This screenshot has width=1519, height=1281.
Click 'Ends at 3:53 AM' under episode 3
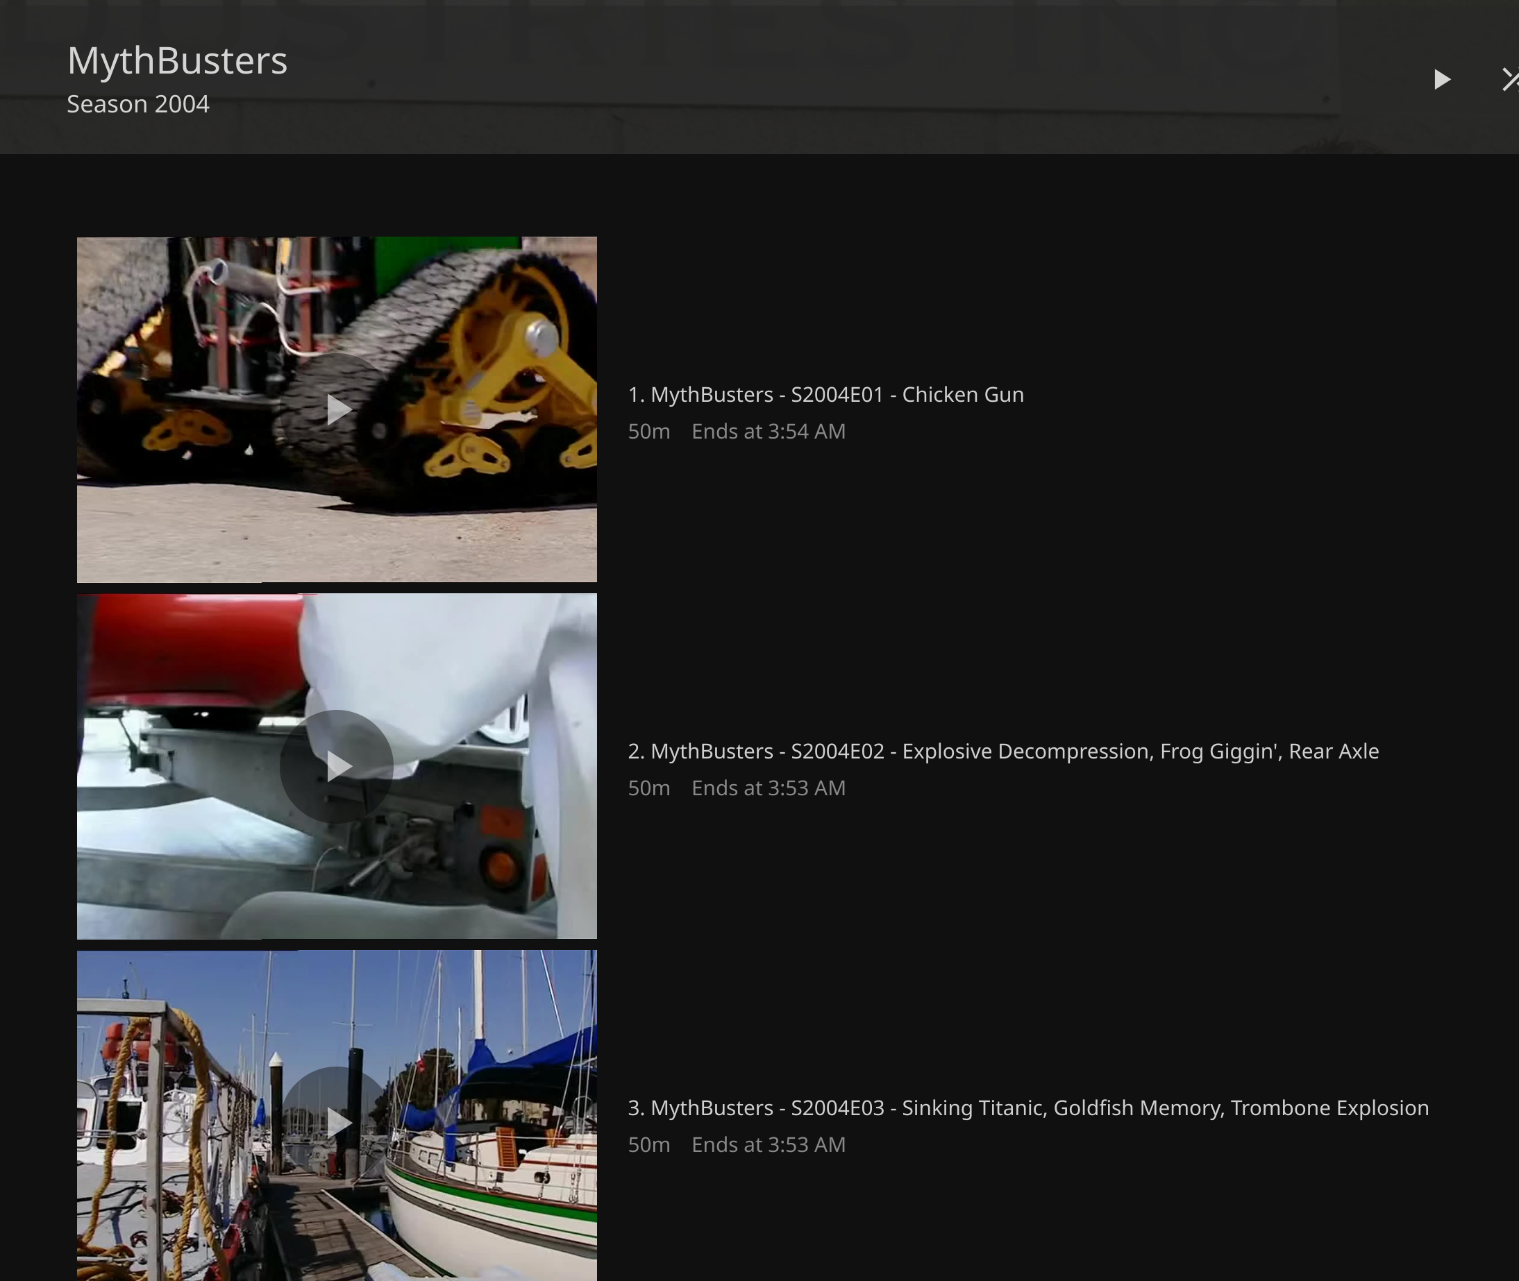(x=768, y=1144)
